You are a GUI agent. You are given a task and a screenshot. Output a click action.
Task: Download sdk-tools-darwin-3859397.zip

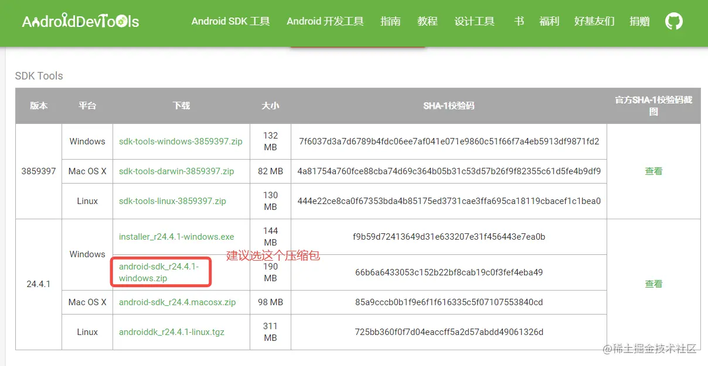pyautogui.click(x=176, y=171)
